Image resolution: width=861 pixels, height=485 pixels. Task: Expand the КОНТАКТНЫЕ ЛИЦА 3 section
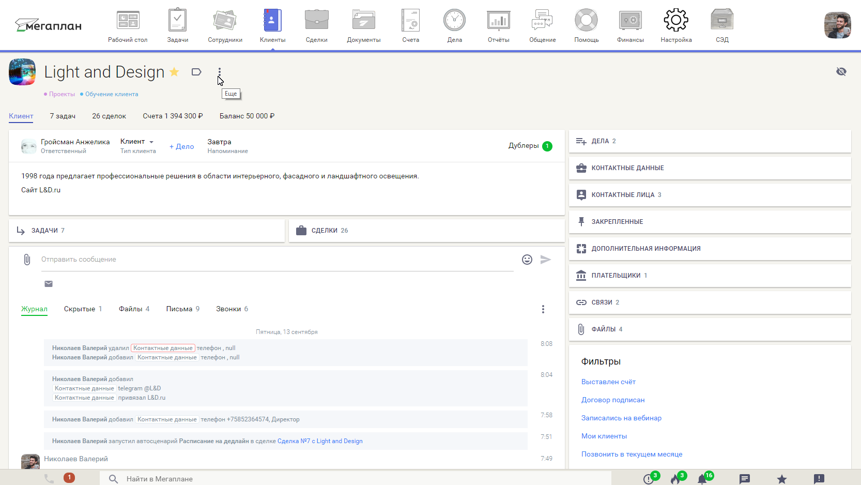coord(710,195)
